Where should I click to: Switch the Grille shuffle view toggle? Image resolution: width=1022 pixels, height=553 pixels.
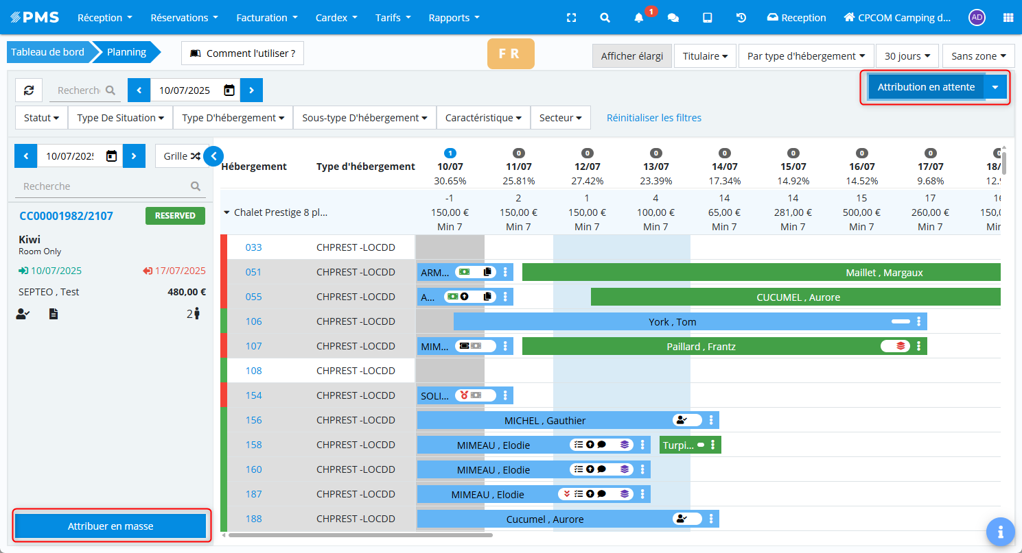click(182, 156)
